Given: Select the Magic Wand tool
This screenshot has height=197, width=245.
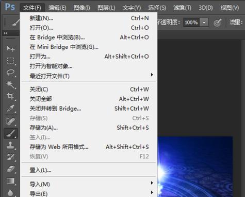Looking at the screenshot, I should pyautogui.click(x=10, y=84).
